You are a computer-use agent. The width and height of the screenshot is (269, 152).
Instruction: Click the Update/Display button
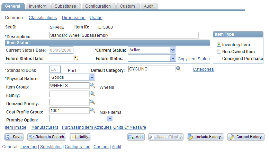166,137
